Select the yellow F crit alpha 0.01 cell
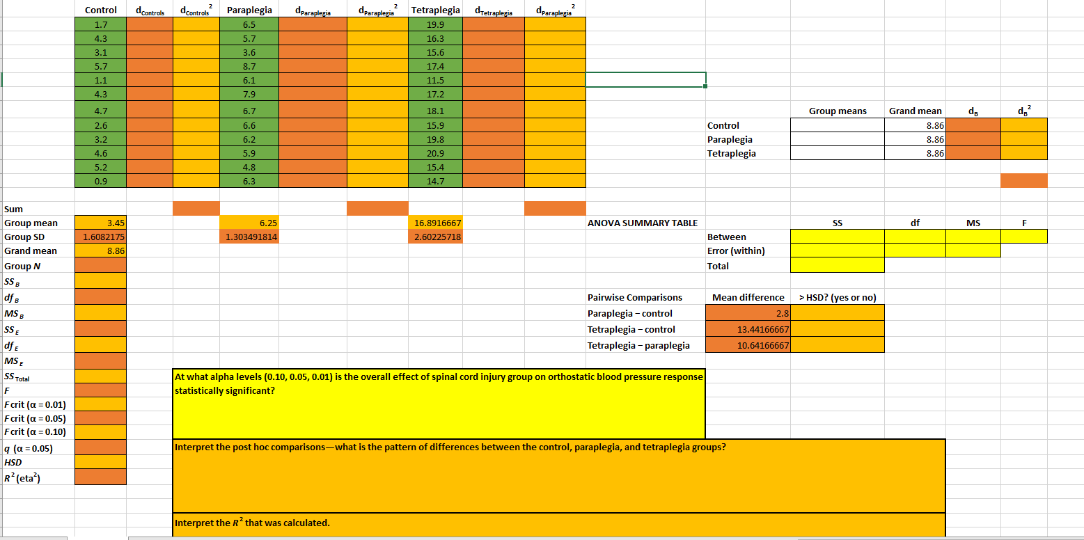Screen dimensions: 1084x540 (x=100, y=404)
